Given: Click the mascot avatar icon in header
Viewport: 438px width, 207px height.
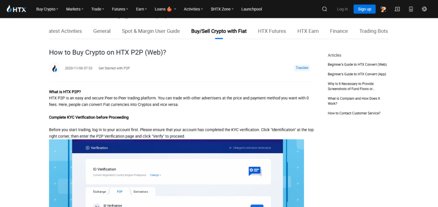Looking at the screenshot, I should [x=383, y=9].
